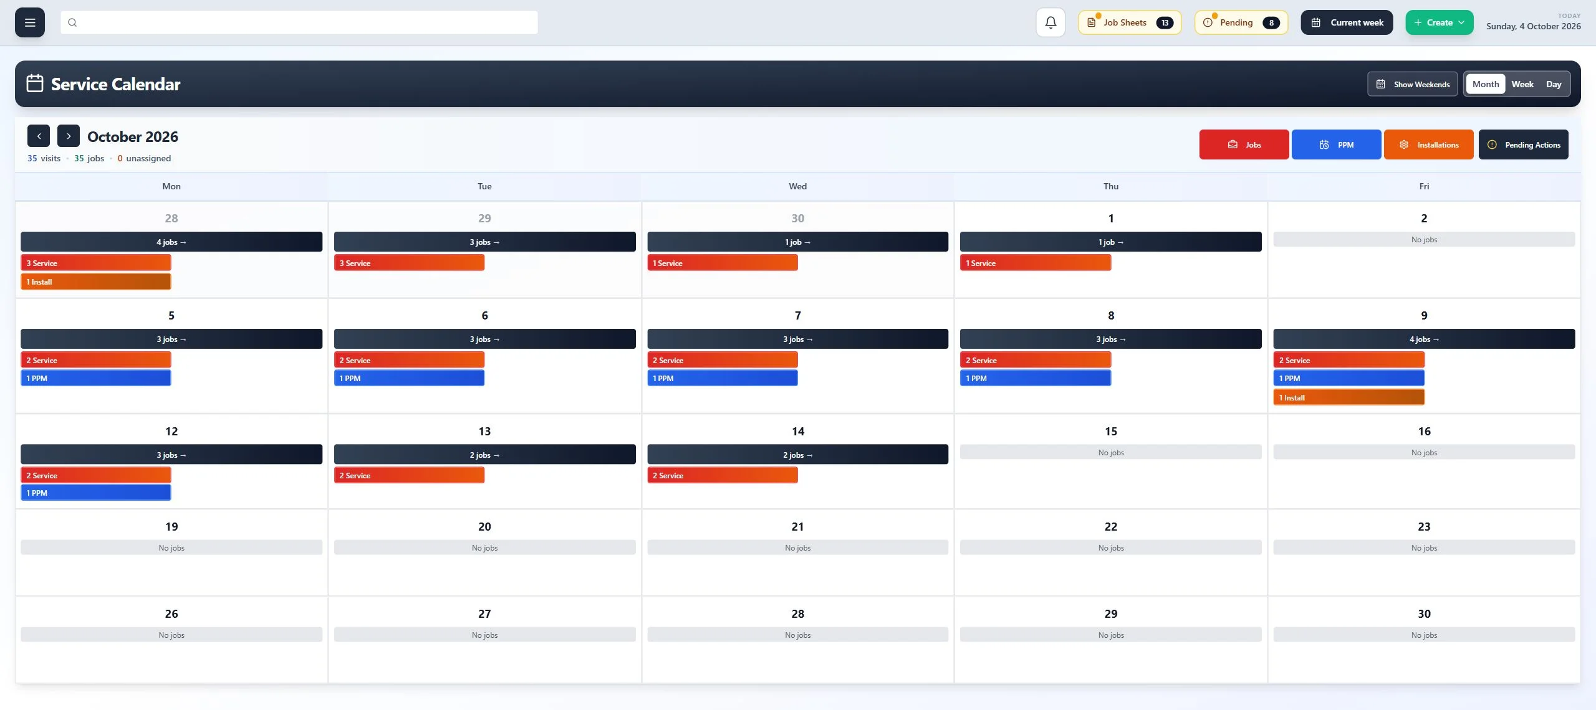The height and width of the screenshot is (710, 1596).
Task: Jump to Current week
Action: 1347,22
